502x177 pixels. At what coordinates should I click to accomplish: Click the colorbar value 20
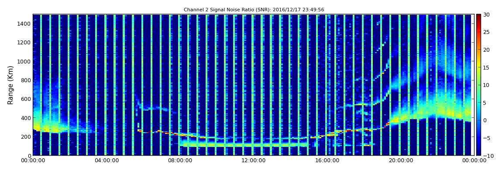coord(487,50)
